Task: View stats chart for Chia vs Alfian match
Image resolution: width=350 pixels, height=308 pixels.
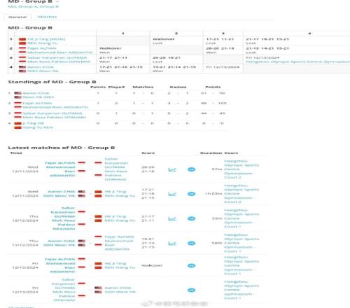Action: pos(172,244)
